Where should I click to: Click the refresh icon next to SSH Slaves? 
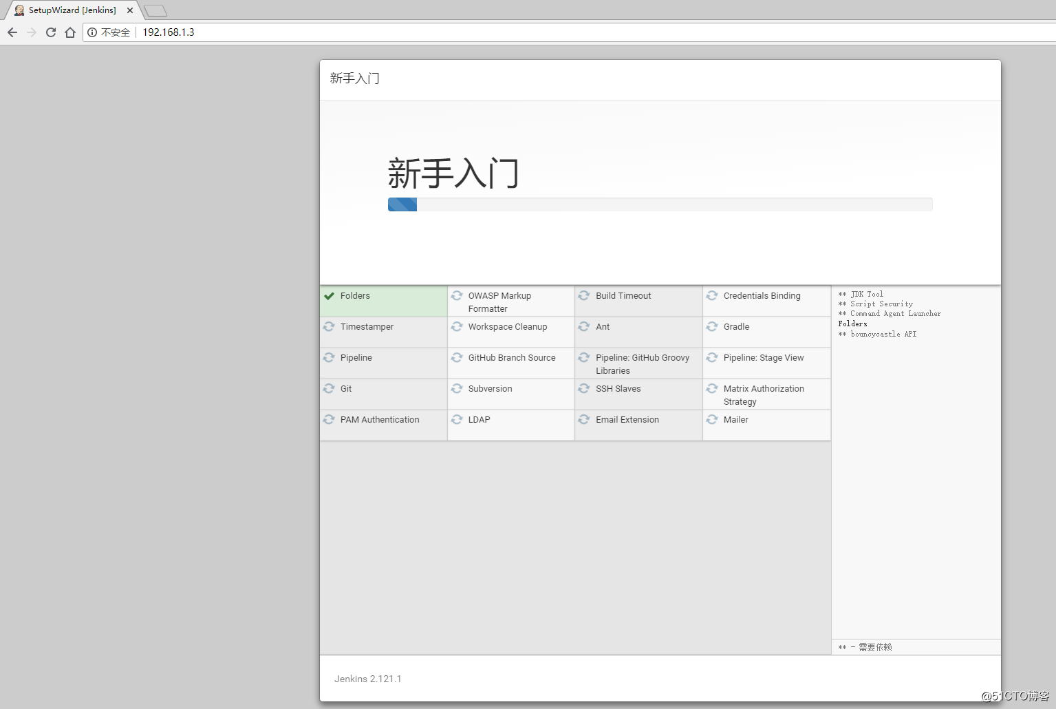click(x=584, y=389)
